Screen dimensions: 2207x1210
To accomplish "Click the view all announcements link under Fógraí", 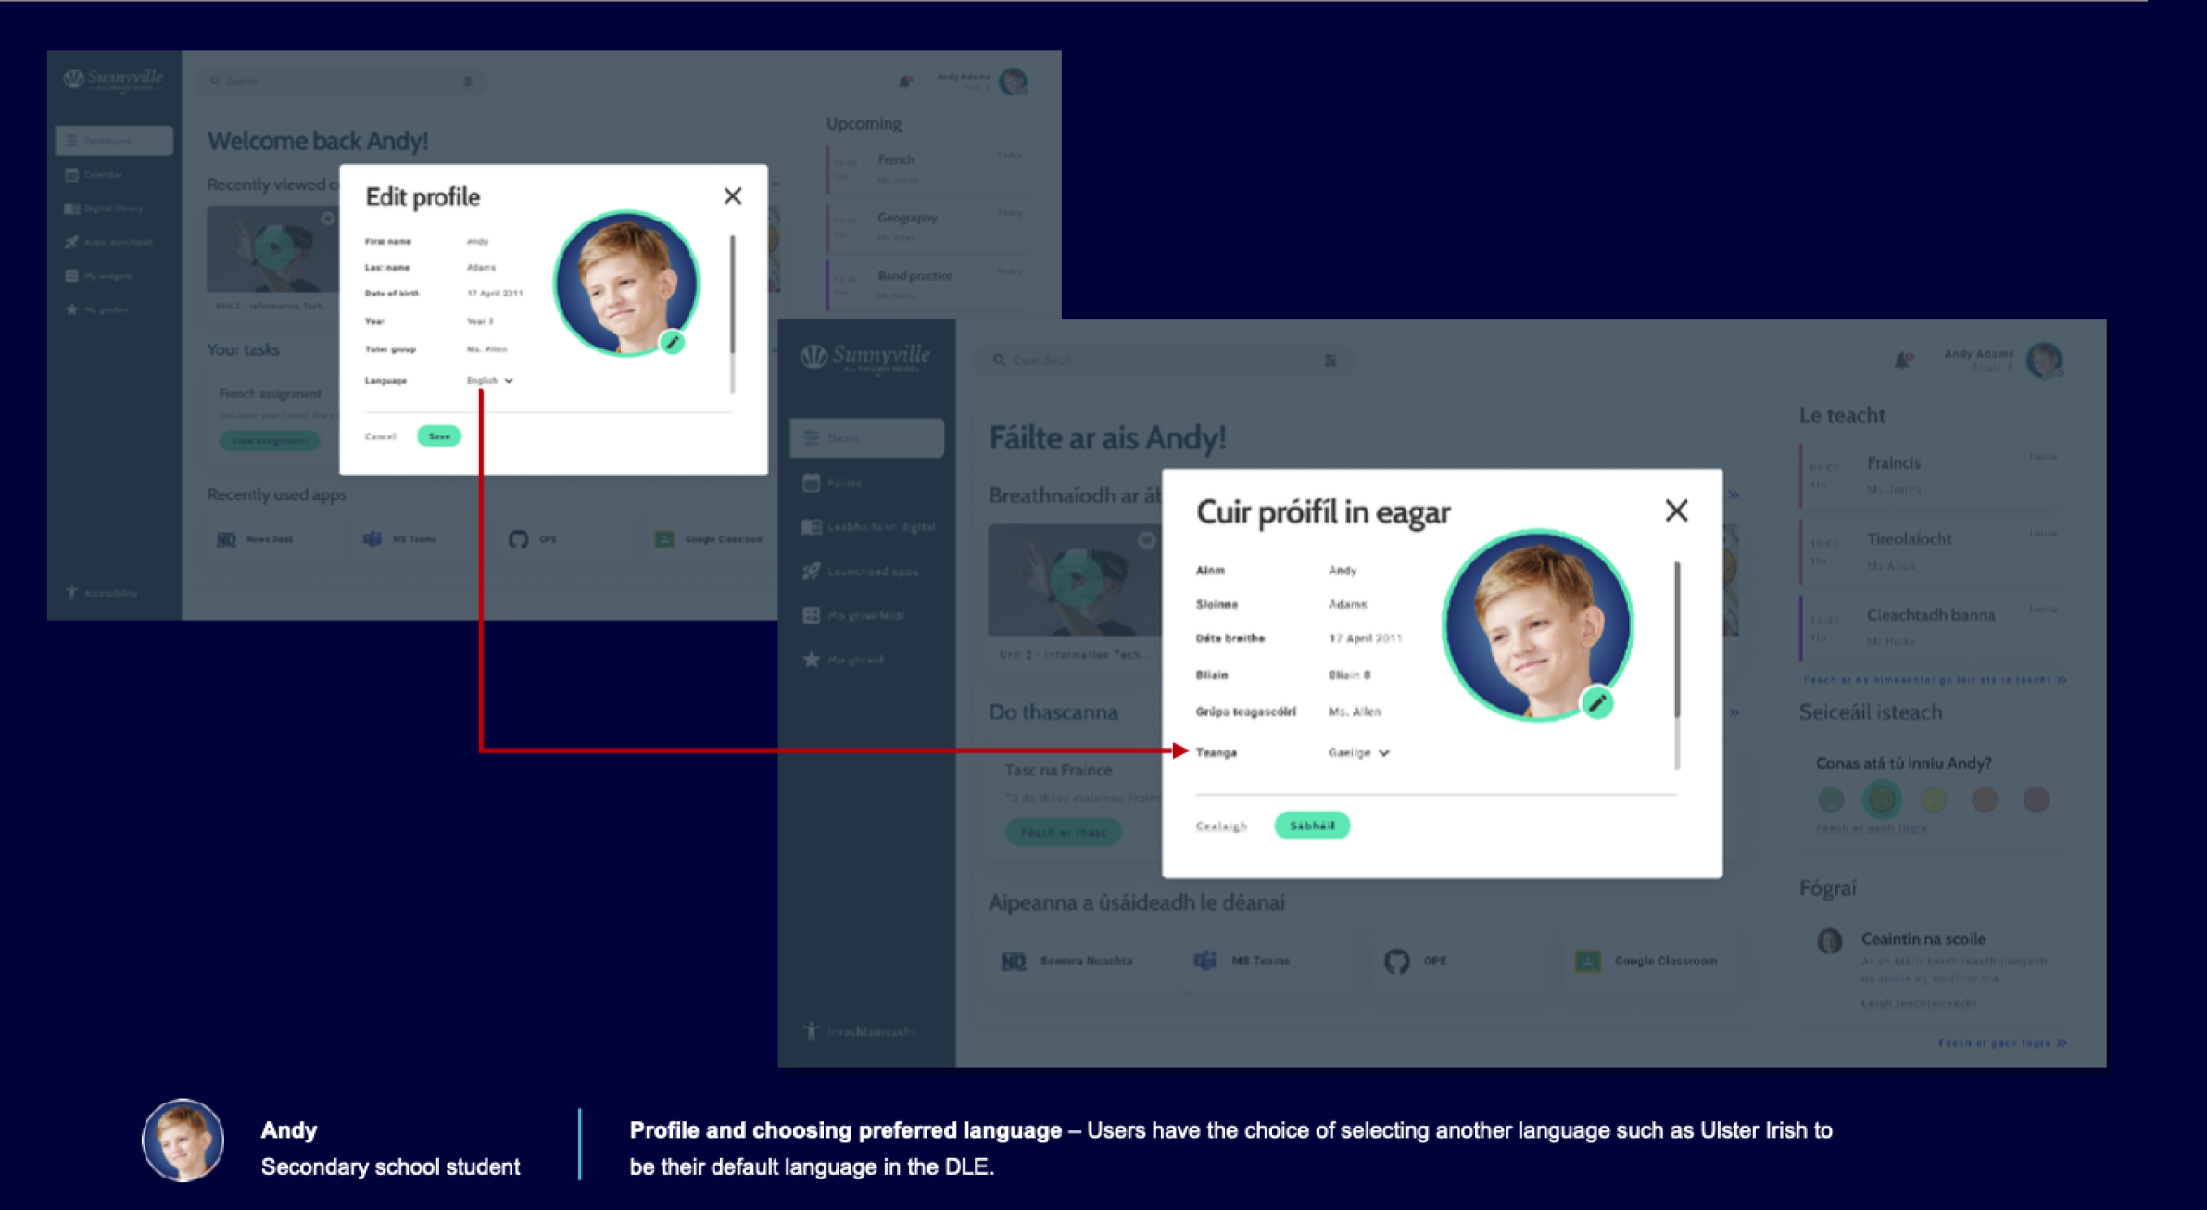I will pyautogui.click(x=2002, y=1043).
